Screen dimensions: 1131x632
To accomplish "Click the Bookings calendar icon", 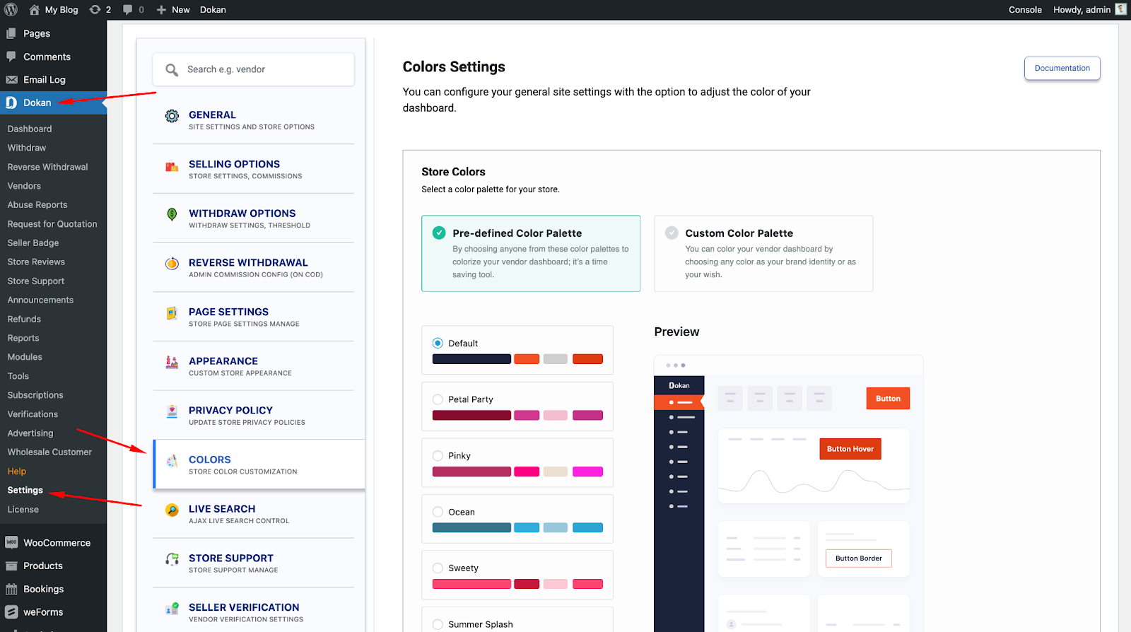I will point(11,589).
